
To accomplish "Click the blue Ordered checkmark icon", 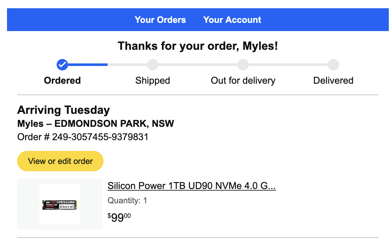I will pos(62,65).
